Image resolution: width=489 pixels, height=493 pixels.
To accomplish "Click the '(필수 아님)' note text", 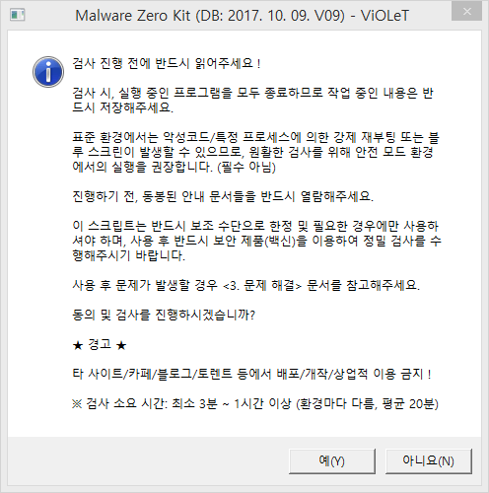I will 246,167.
